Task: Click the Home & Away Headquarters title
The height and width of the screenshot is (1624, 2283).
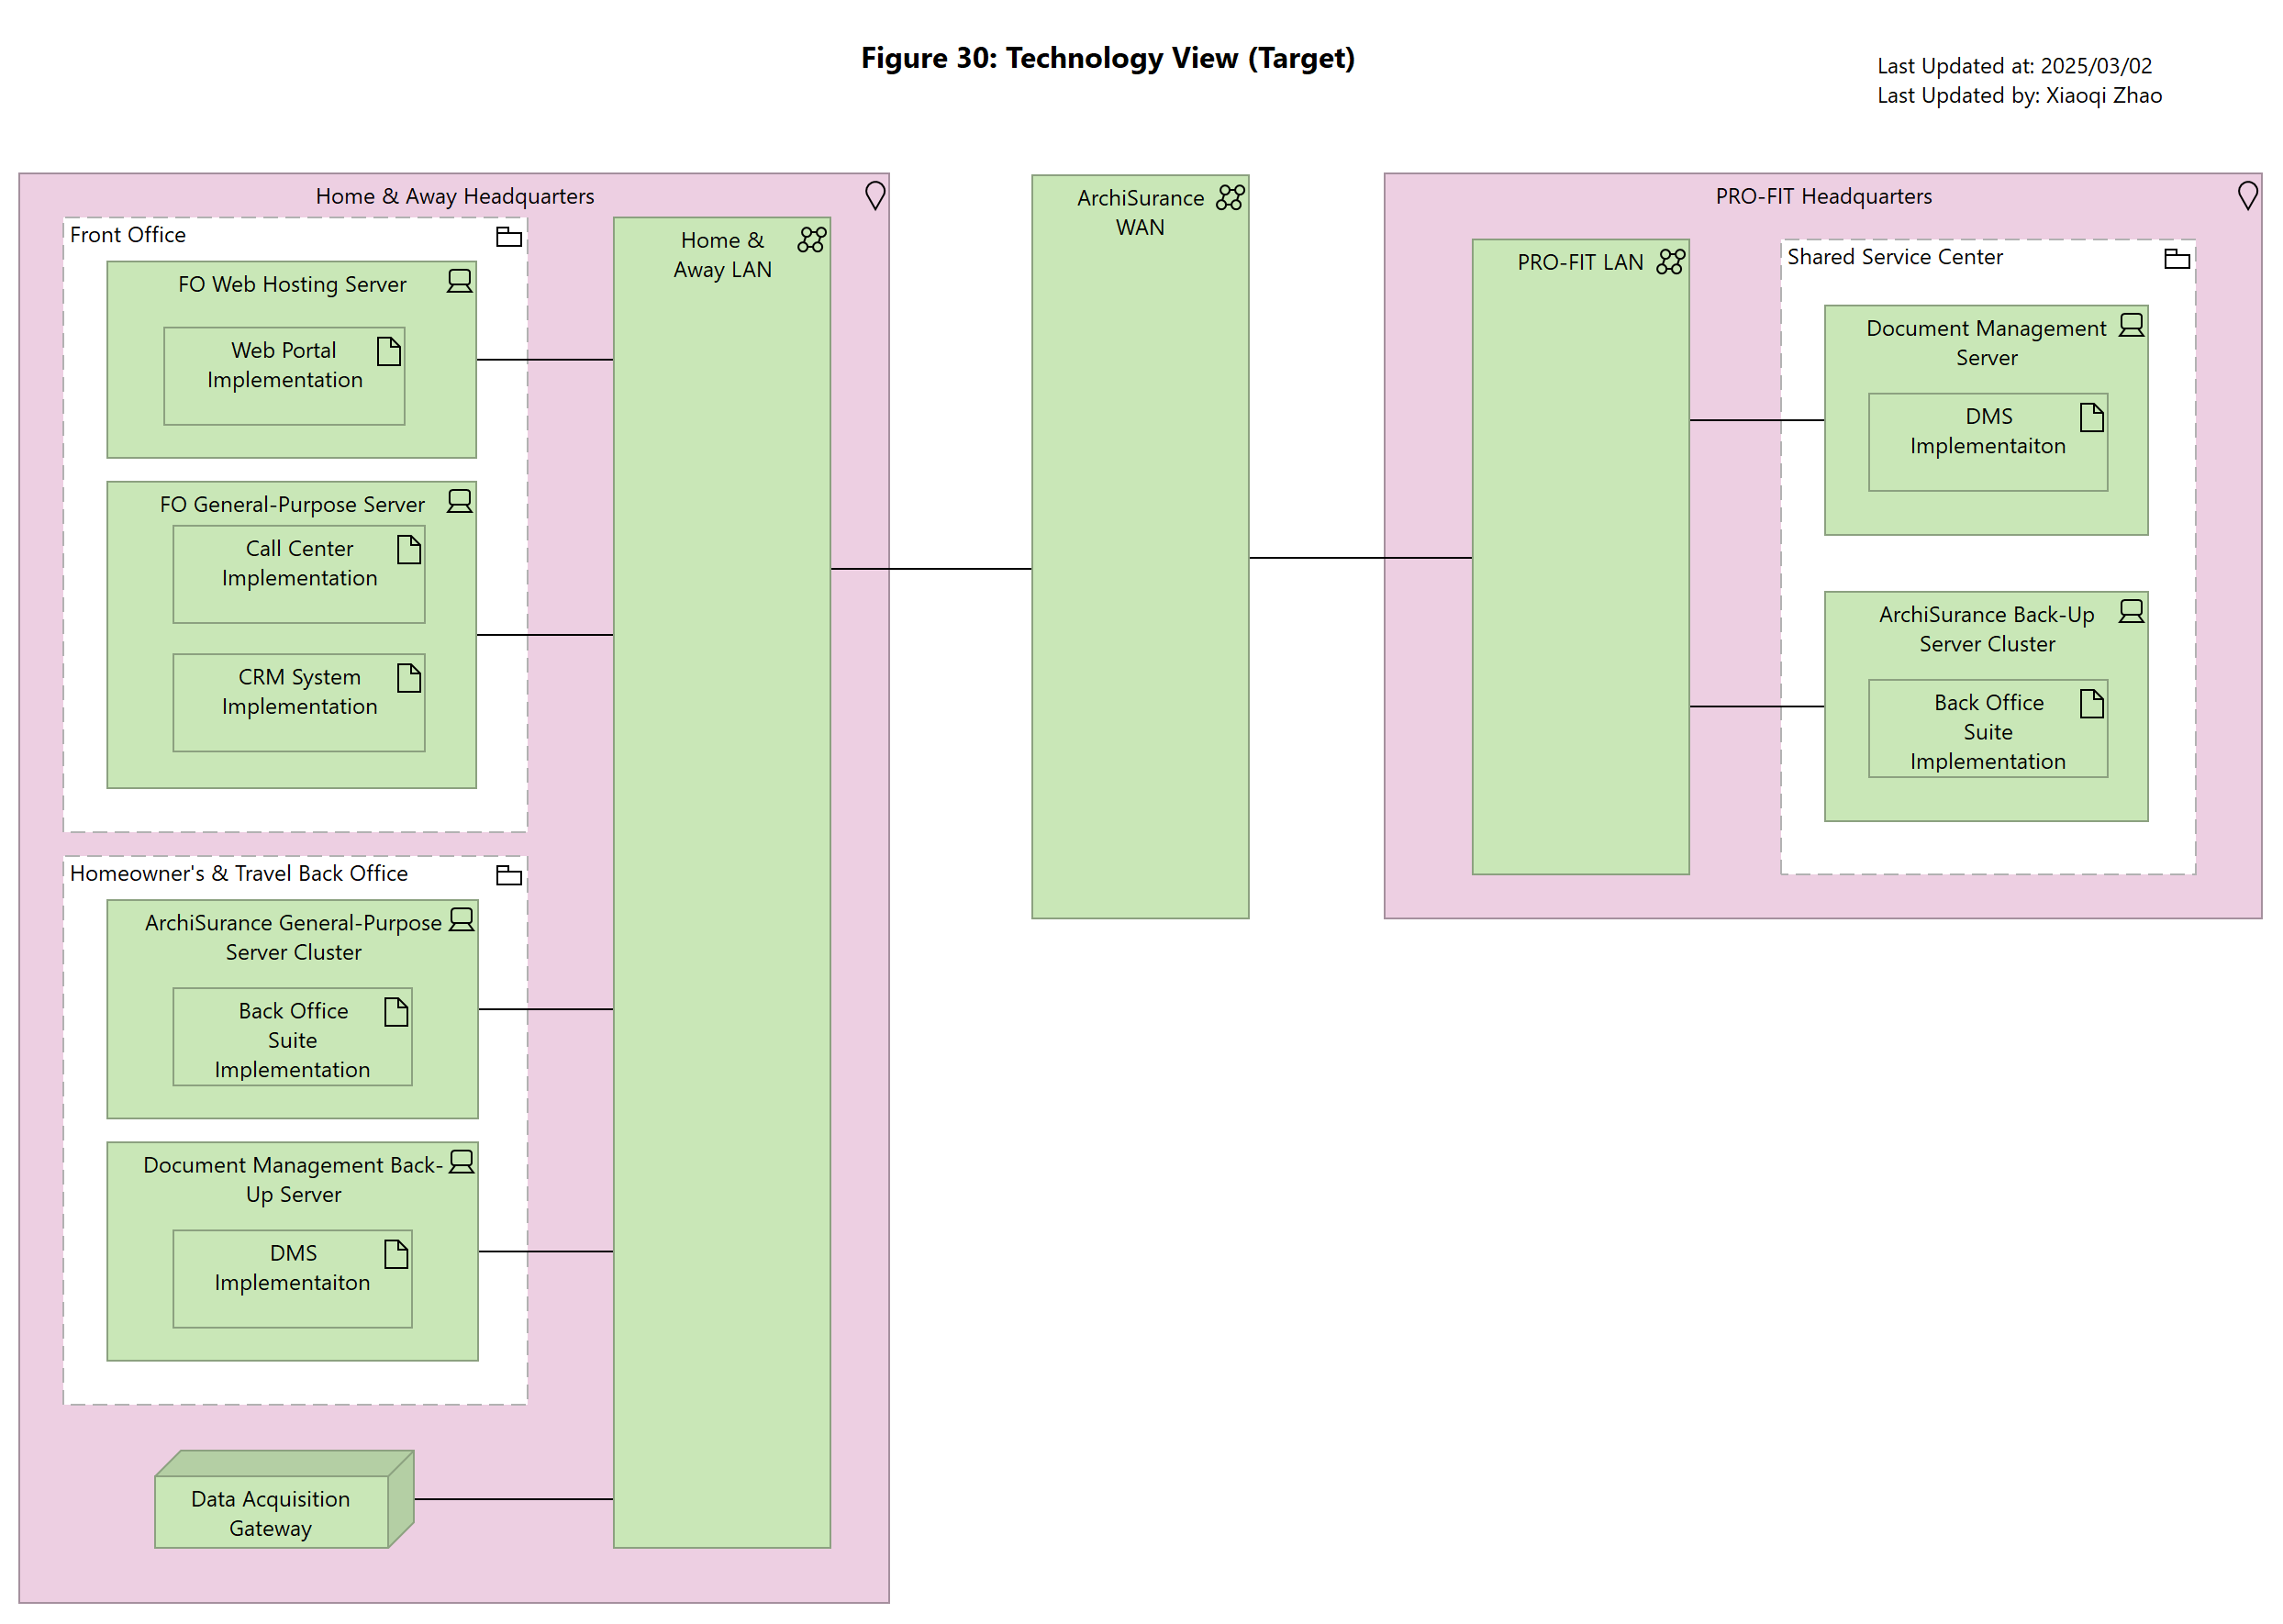Action: (x=455, y=196)
